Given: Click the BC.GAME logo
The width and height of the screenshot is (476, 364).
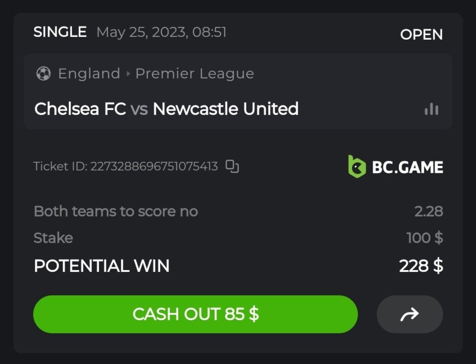Looking at the screenshot, I should [x=395, y=167].
